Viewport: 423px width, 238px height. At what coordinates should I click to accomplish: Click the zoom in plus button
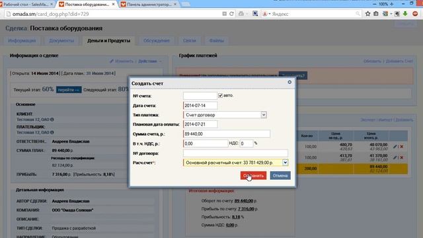coord(392,4)
